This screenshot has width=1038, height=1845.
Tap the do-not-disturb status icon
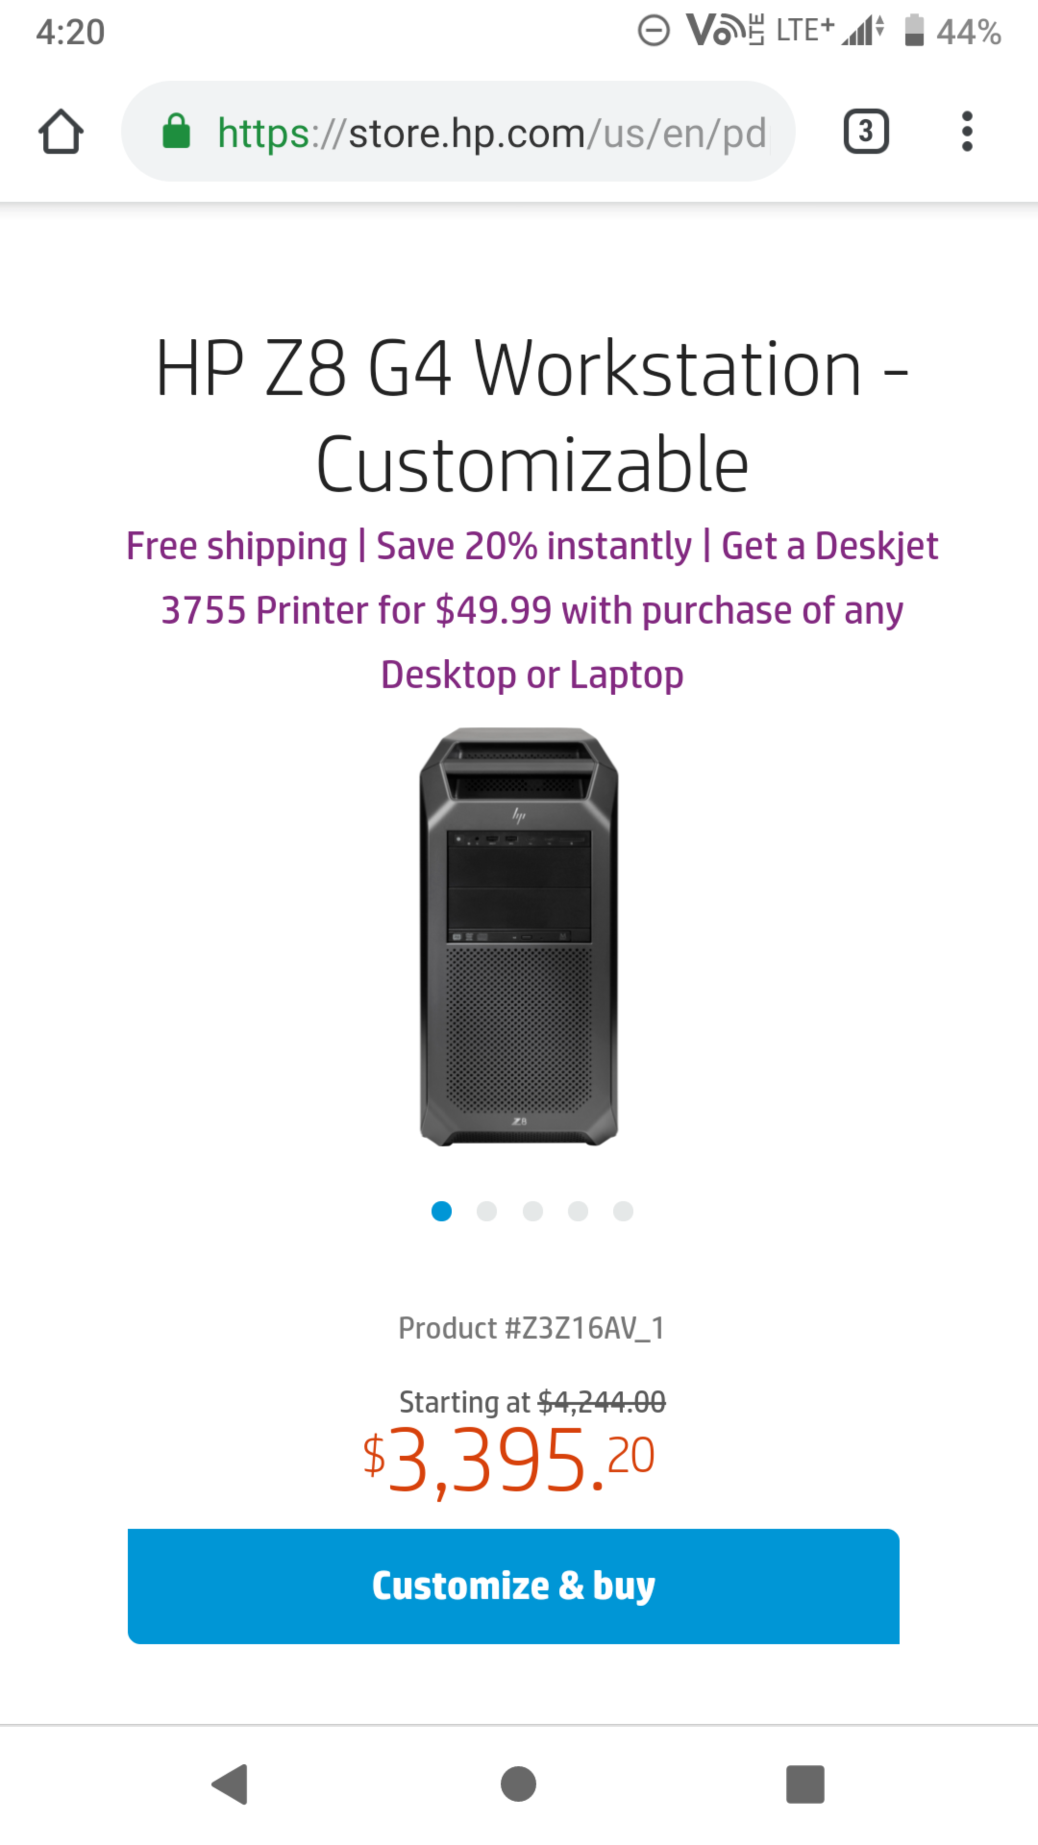[654, 32]
